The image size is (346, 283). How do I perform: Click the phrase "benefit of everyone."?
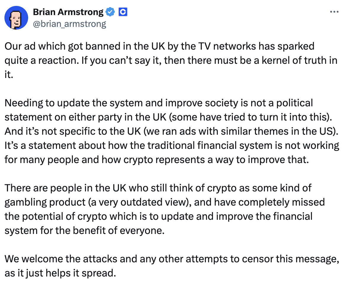coord(119,231)
